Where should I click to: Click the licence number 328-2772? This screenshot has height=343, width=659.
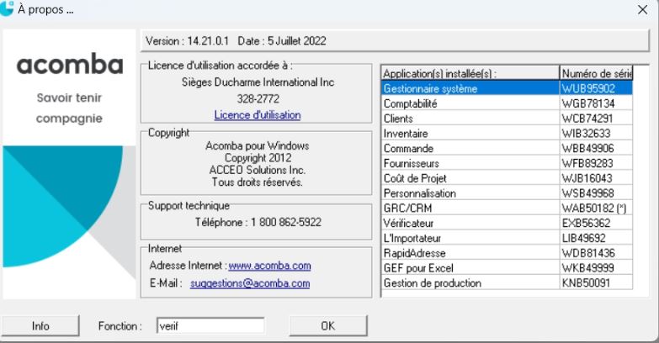(x=258, y=99)
